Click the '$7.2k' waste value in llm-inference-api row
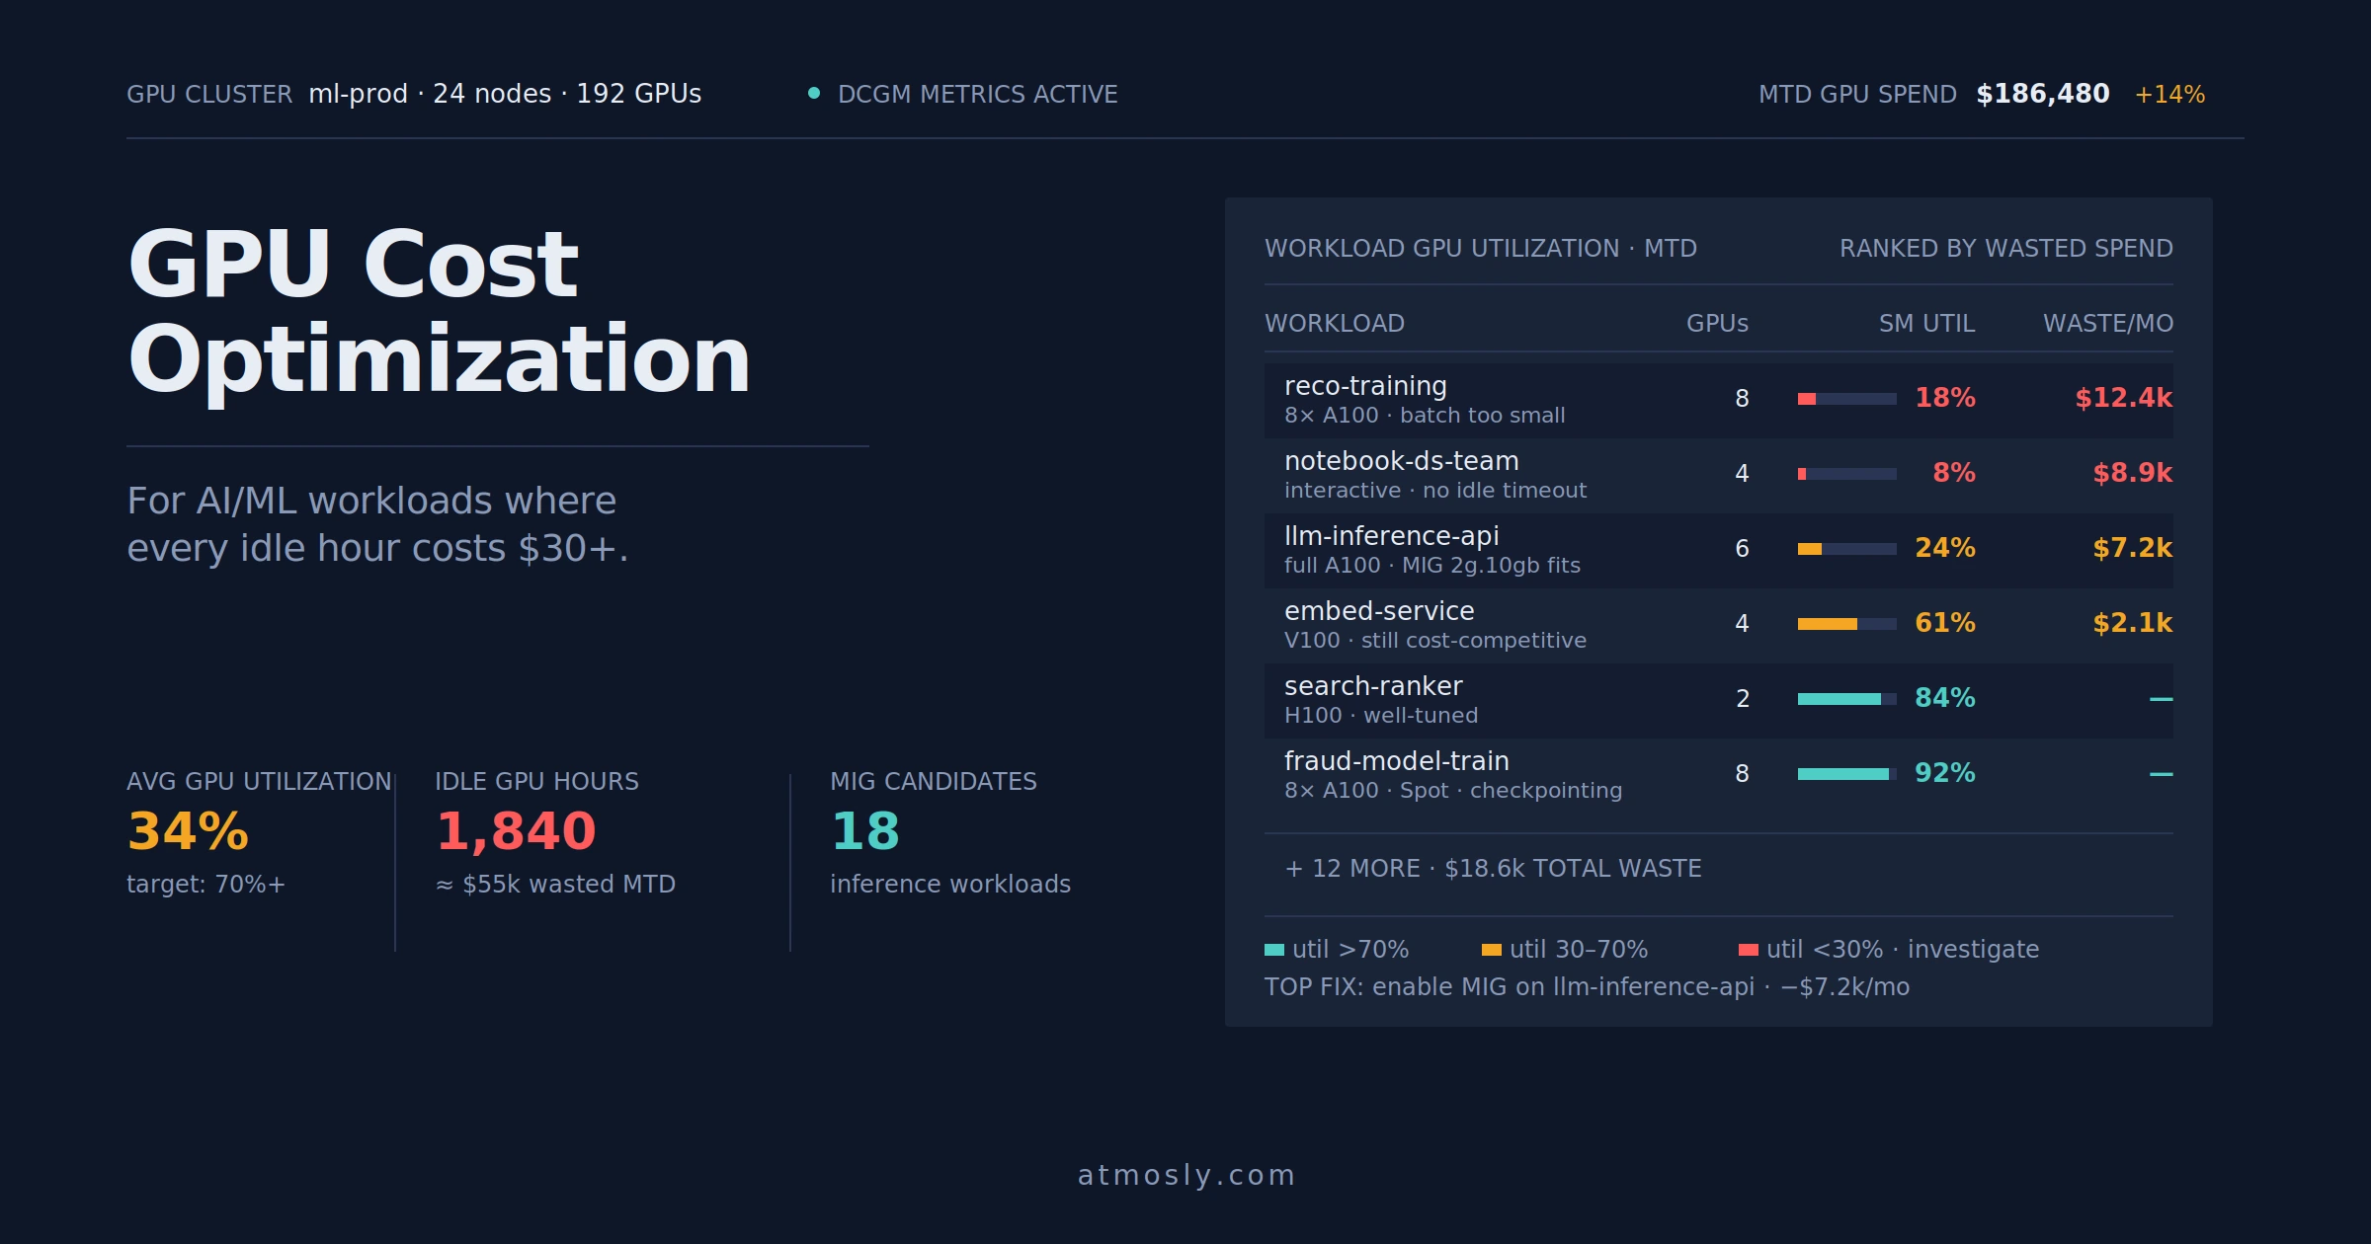Image resolution: width=2371 pixels, height=1244 pixels. coord(2133,548)
